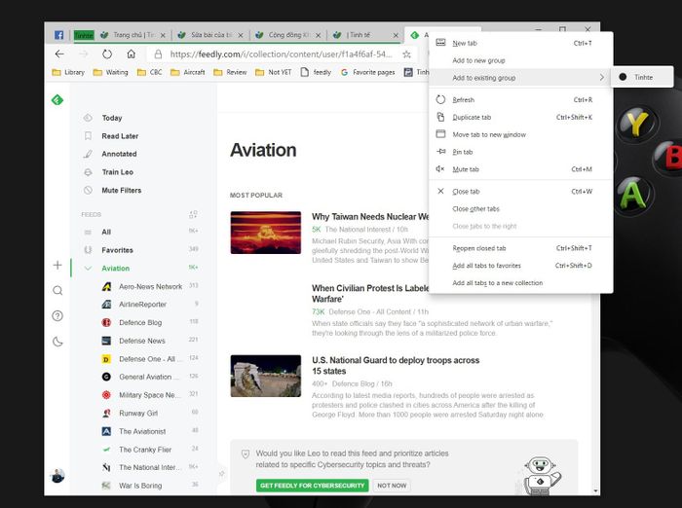
Task: Open AirlineReporter feed
Action: click(150, 305)
